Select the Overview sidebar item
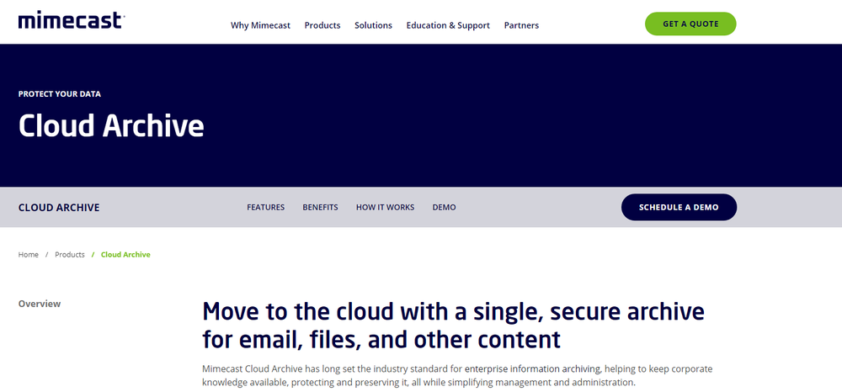 tap(40, 304)
